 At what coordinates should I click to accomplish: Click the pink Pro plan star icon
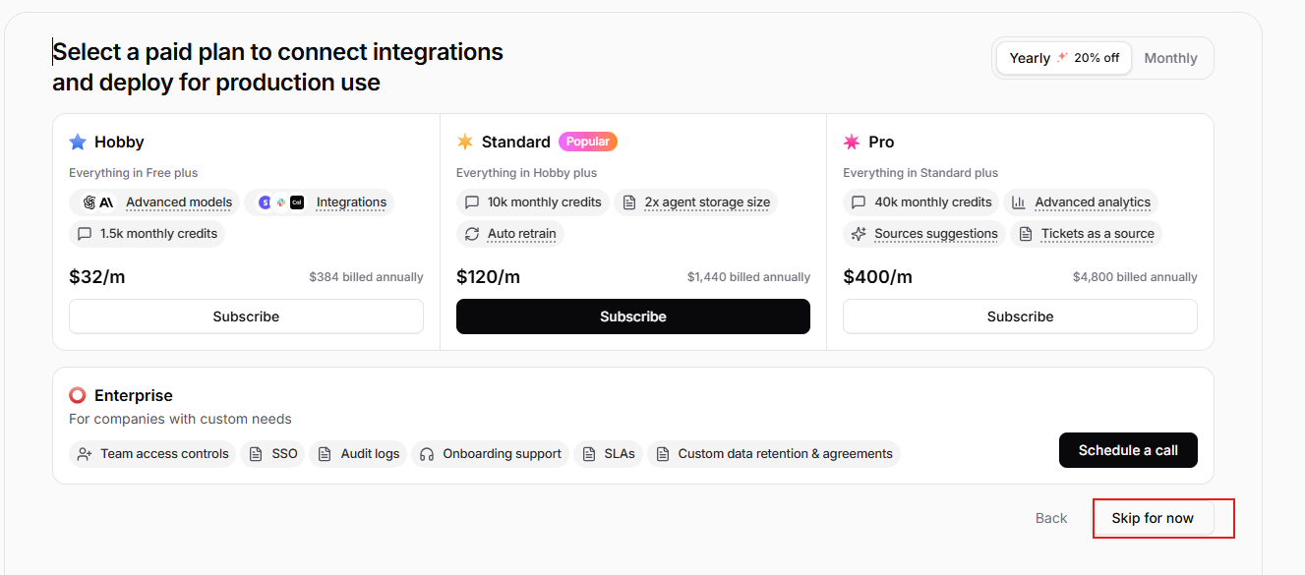[x=852, y=143]
